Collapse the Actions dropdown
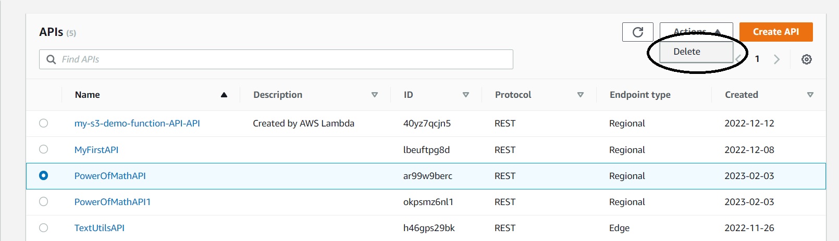The height and width of the screenshot is (241, 839). (696, 31)
